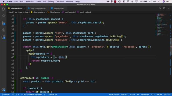172x96 pixels.
Task: Open the Search view in activity bar
Action: tap(3, 16)
